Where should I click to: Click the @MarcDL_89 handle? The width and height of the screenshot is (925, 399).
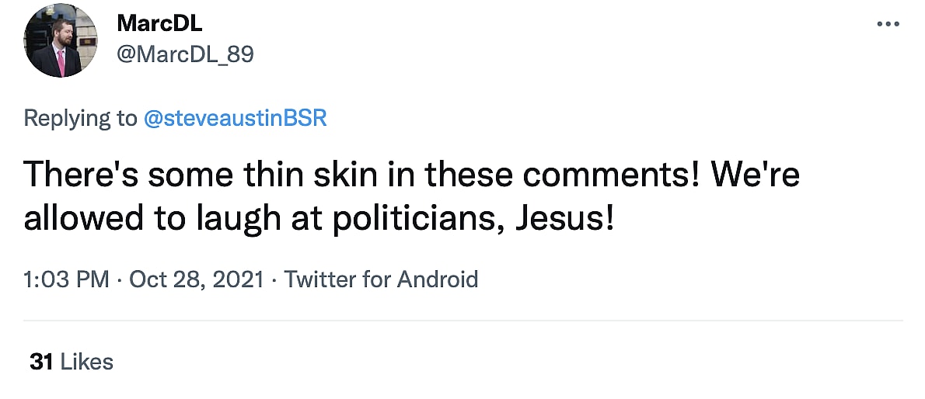pos(185,54)
